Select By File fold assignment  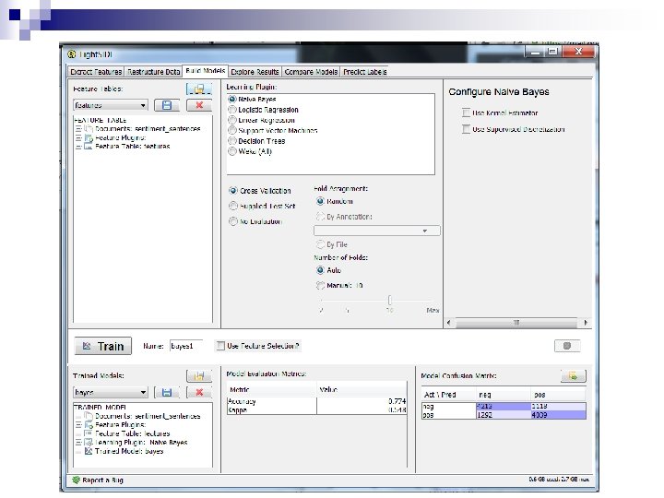(x=320, y=244)
